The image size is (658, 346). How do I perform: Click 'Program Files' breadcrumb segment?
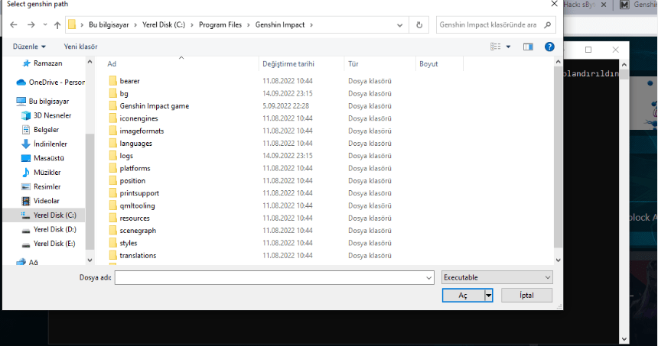click(x=220, y=24)
